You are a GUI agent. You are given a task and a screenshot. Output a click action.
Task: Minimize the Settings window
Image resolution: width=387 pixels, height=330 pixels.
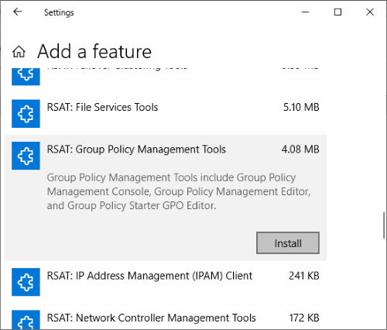click(306, 12)
